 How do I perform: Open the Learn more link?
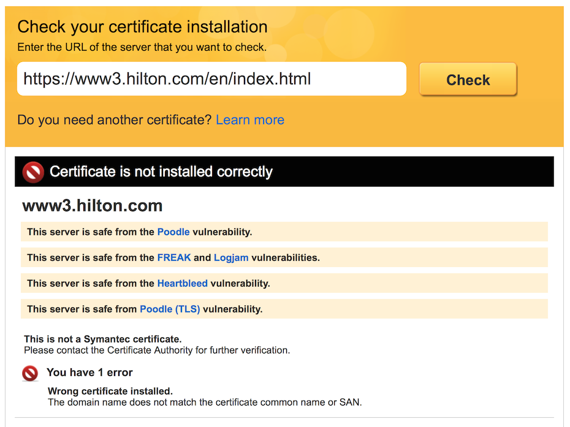tap(250, 120)
